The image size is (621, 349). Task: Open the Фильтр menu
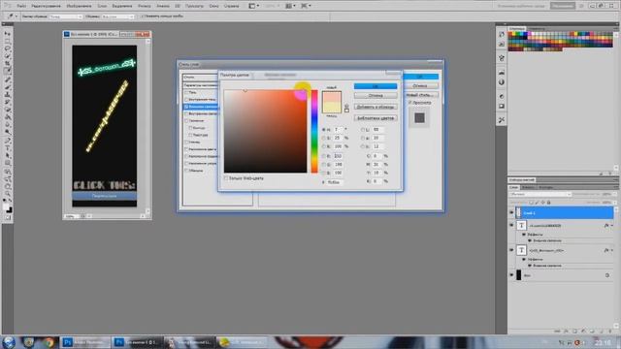pos(145,6)
